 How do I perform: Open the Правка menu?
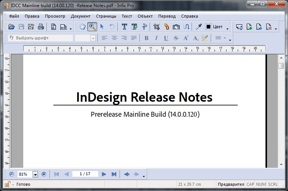(x=32, y=16)
